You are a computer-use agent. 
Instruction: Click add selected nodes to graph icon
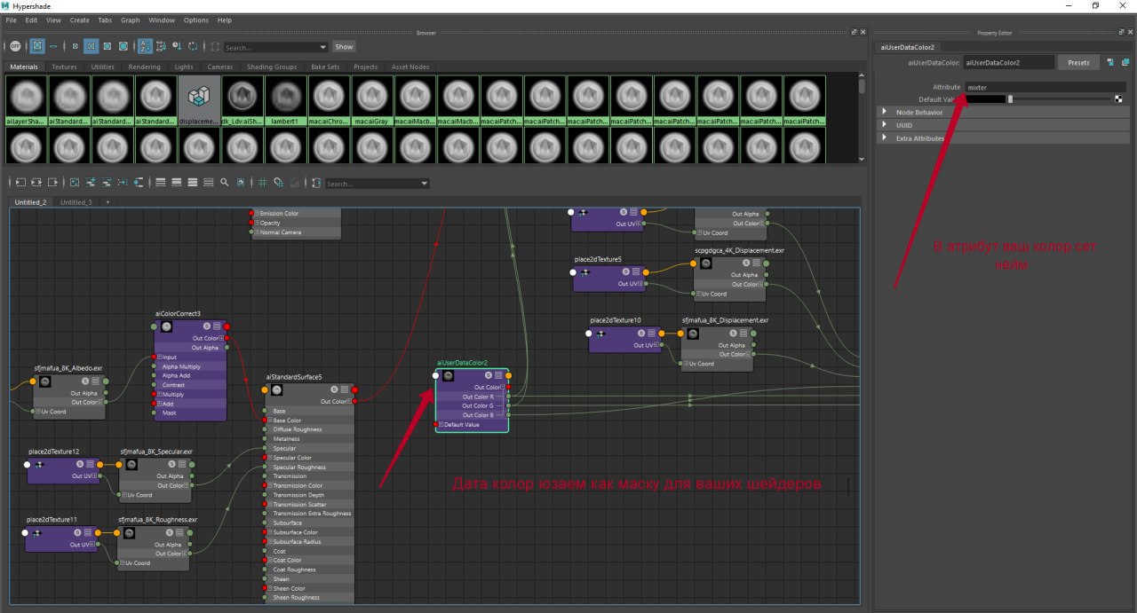[x=91, y=183]
